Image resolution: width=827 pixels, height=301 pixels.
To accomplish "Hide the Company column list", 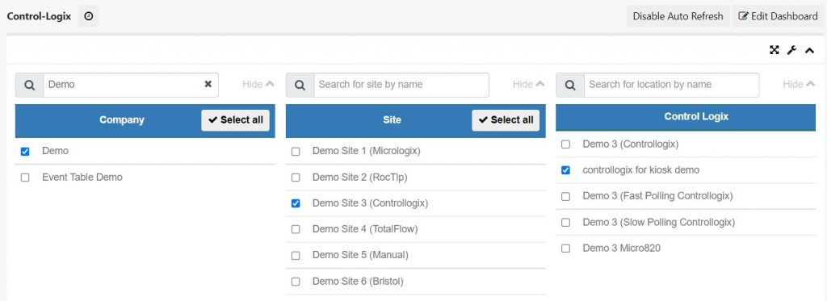I will [x=258, y=85].
